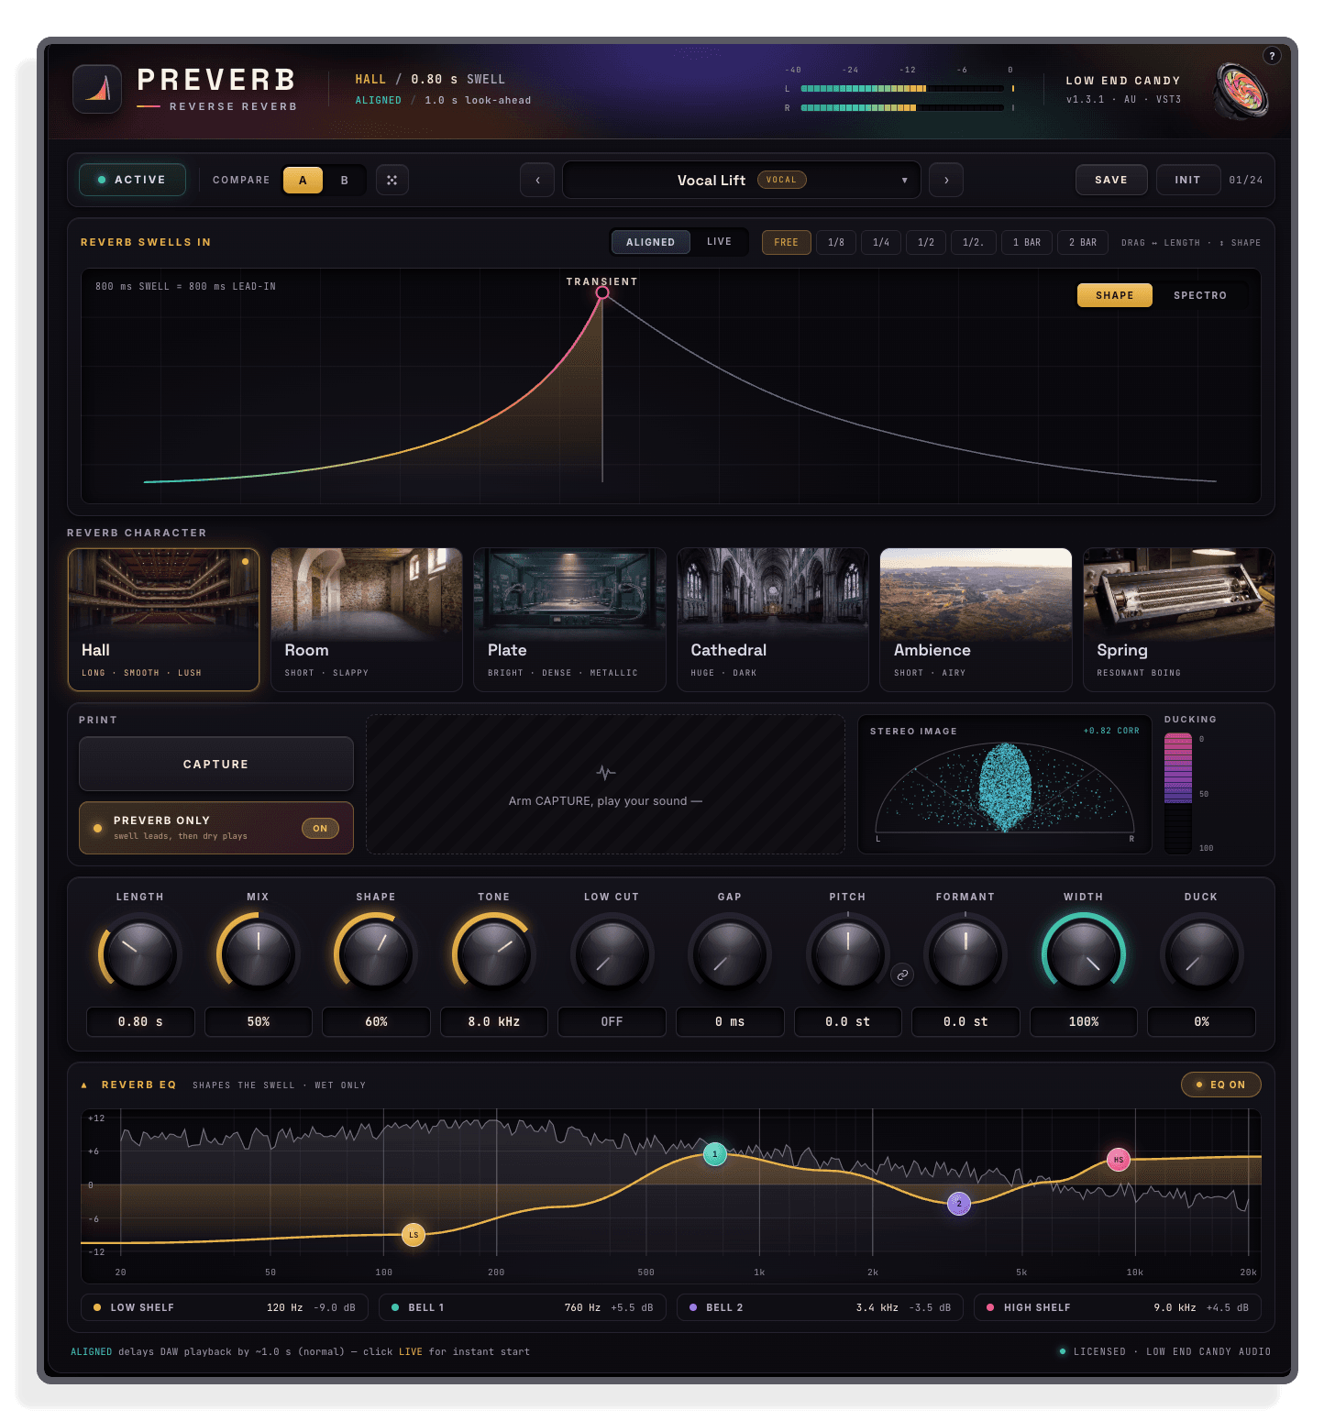
Task: Click the SAVE preset button
Action: click(1111, 180)
